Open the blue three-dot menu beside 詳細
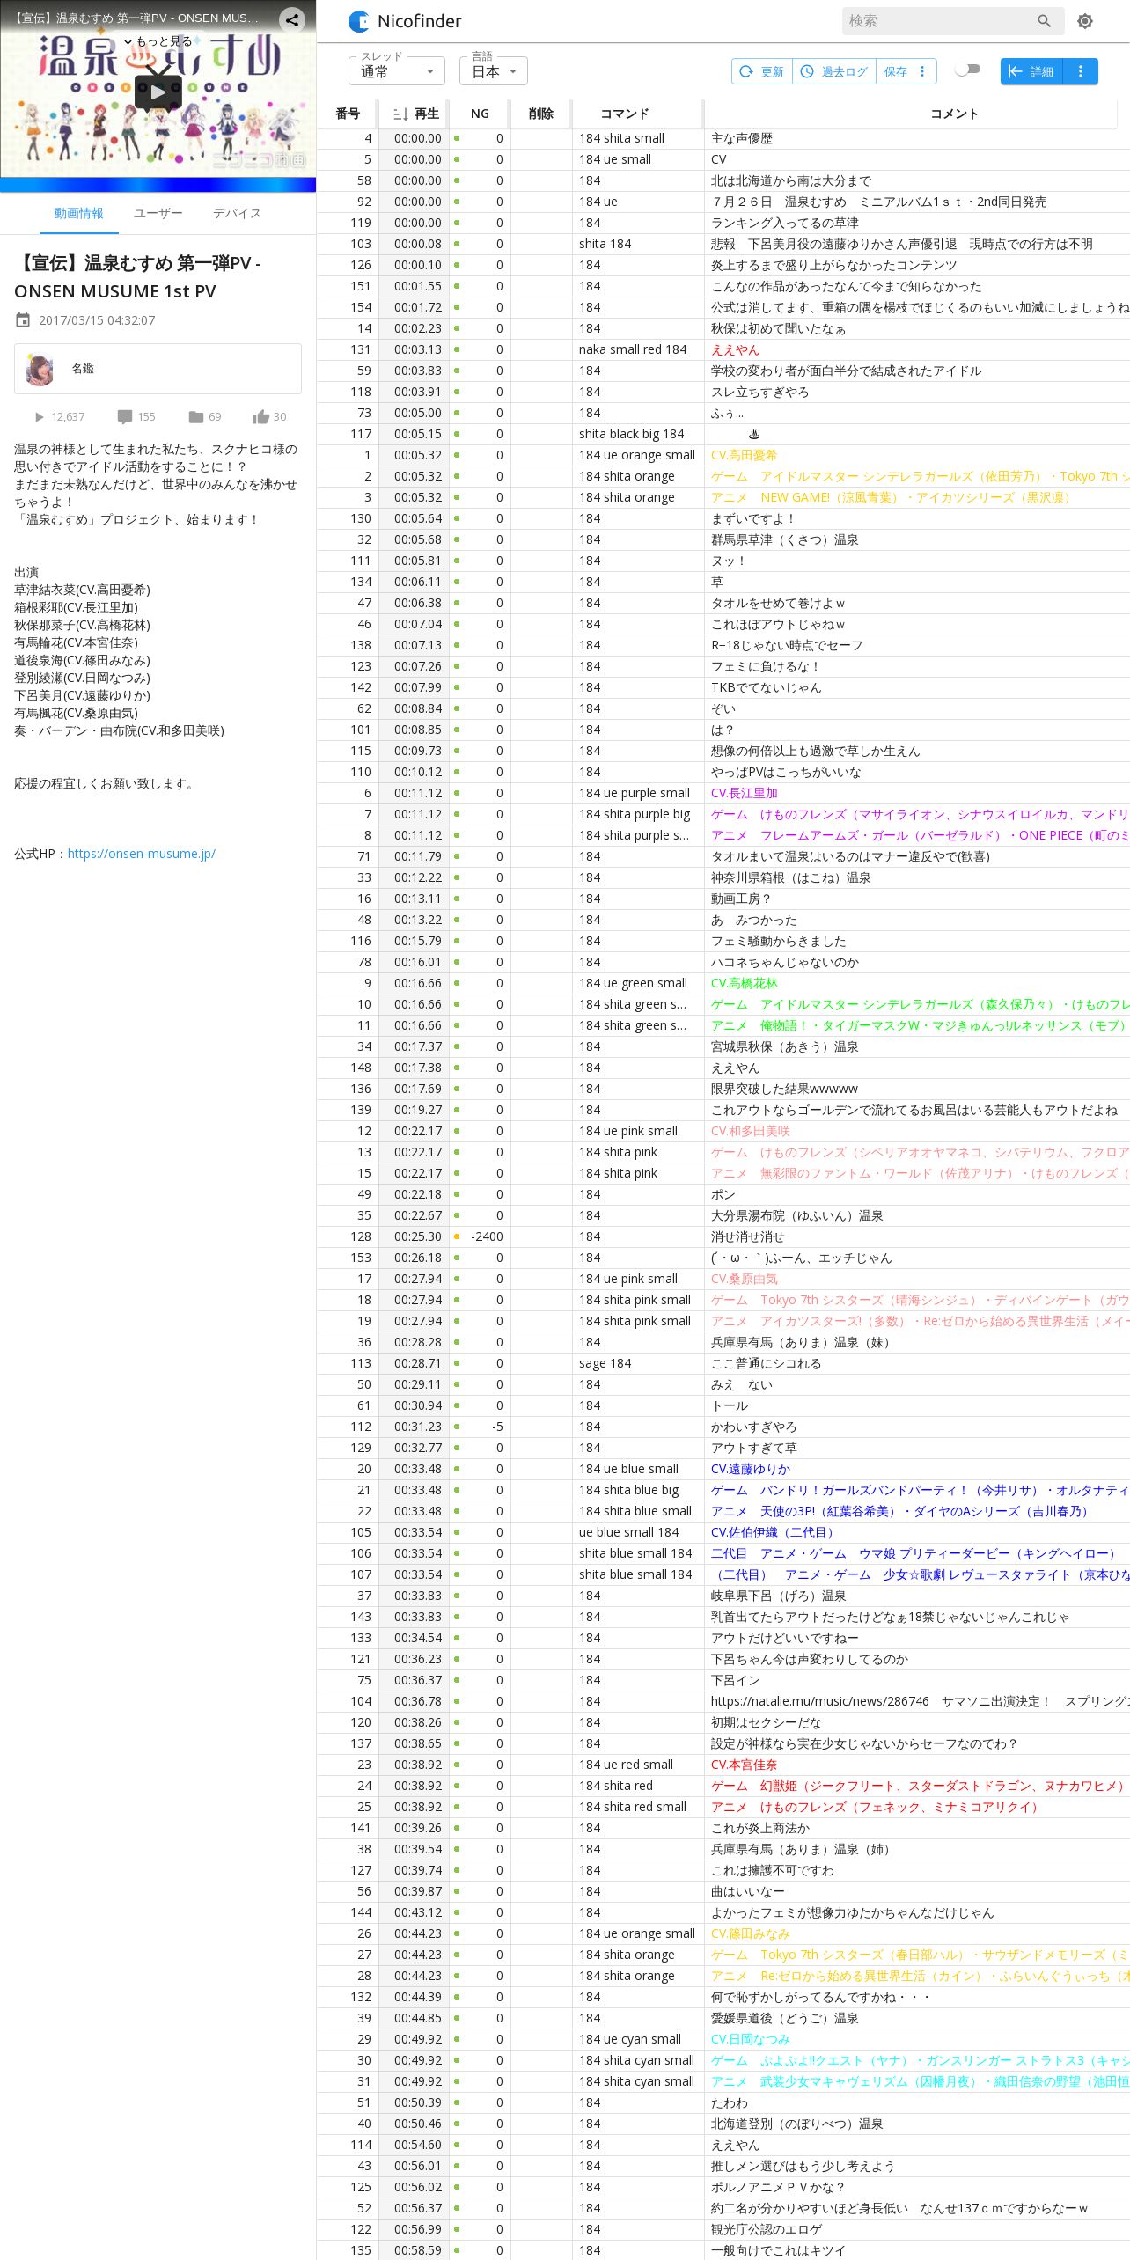Viewport: 1130px width, 2260px height. tap(1081, 71)
